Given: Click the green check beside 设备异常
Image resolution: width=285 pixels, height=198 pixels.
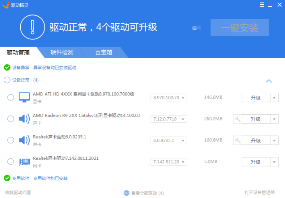Looking at the screenshot, I should [x=7, y=67].
